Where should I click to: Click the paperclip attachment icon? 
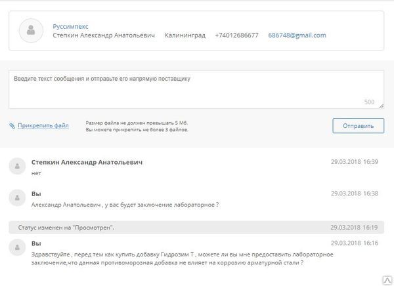[12, 125]
